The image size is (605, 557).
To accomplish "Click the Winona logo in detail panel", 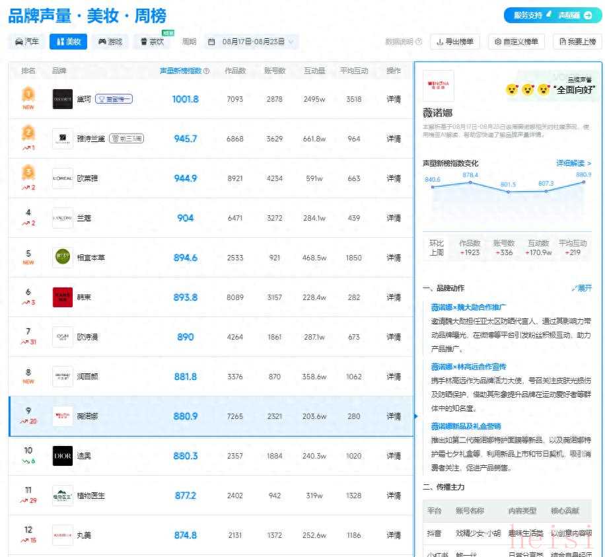I will point(438,86).
